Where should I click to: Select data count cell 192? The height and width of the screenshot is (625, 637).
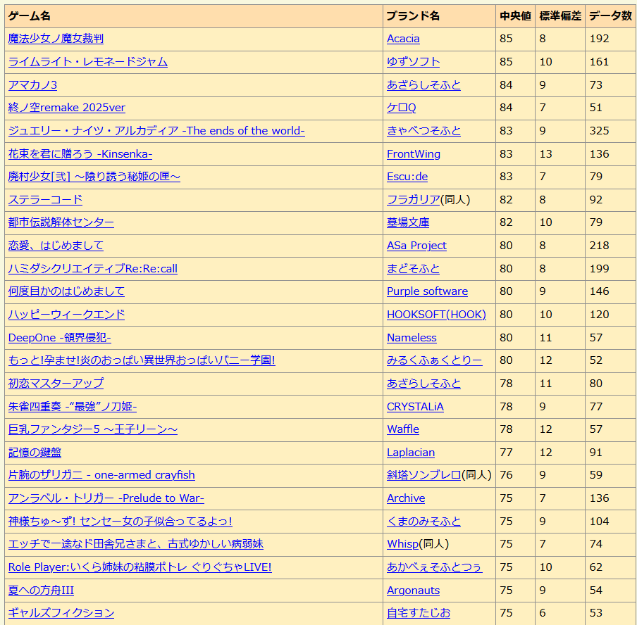(611, 39)
